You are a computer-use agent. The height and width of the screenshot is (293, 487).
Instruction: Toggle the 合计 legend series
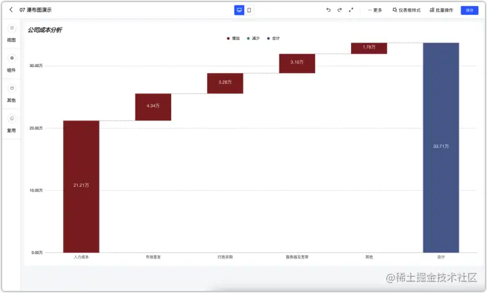tap(273, 39)
